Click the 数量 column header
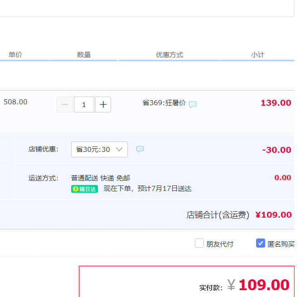Image resolution: width=300 pixels, height=297 pixels. click(84, 55)
